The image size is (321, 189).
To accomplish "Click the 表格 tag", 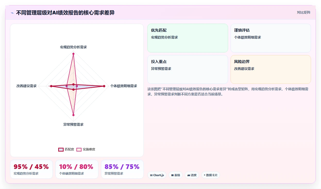I will pos(176,175).
